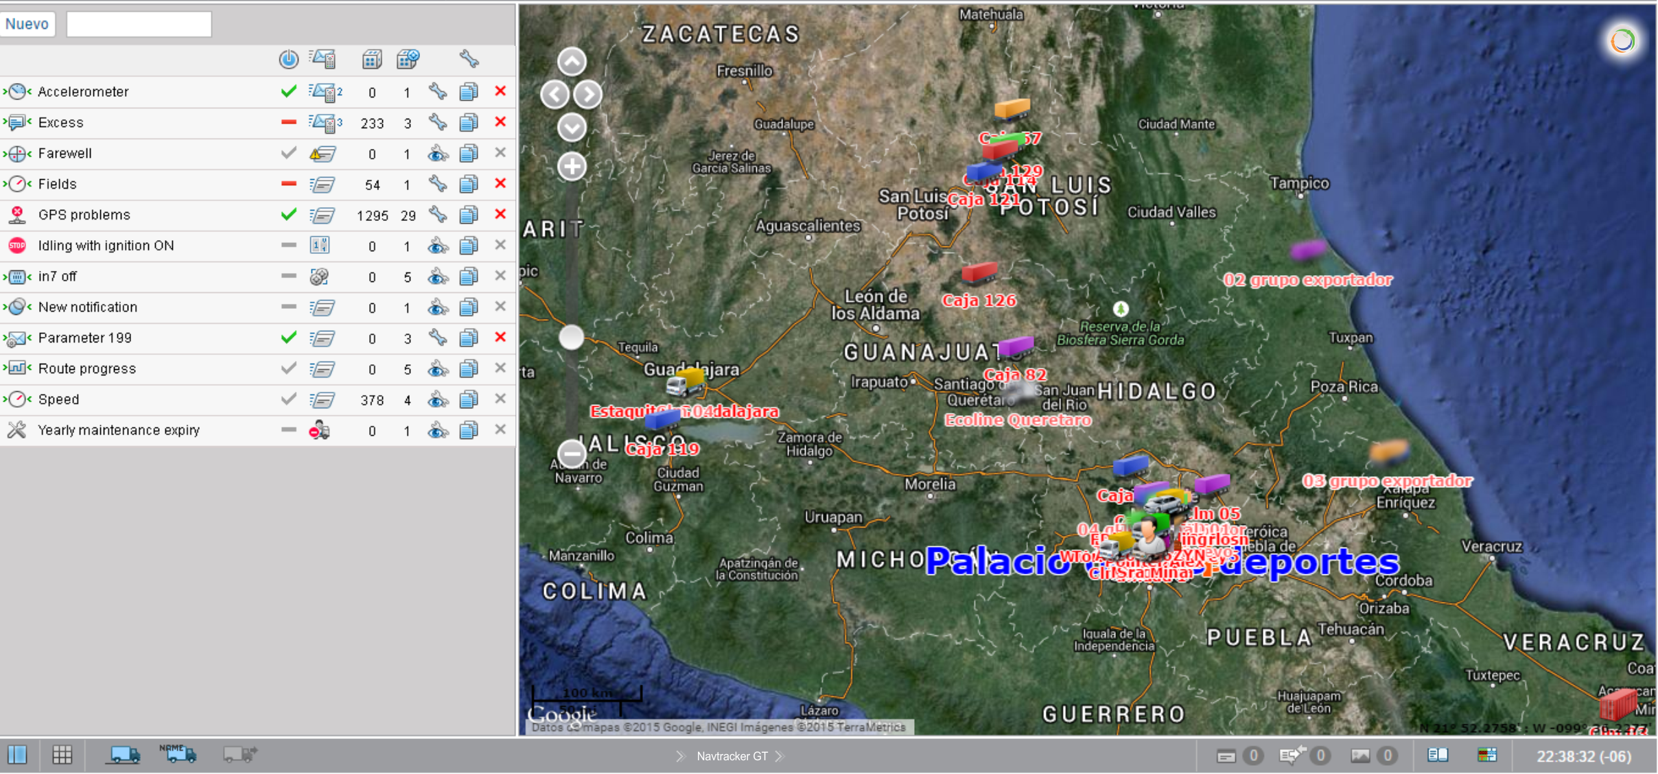Viewport: 1658px width, 774px height.
Task: Select the Idling with ignition ON entry
Action: click(x=106, y=246)
